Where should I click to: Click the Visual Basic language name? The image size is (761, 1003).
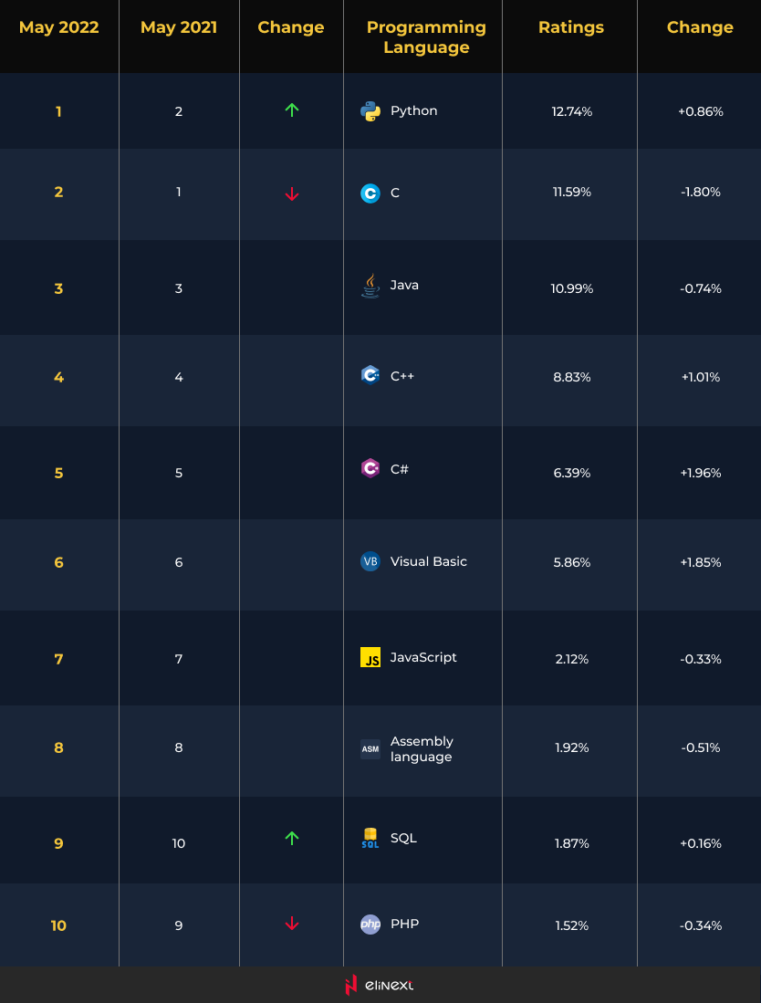coord(428,561)
